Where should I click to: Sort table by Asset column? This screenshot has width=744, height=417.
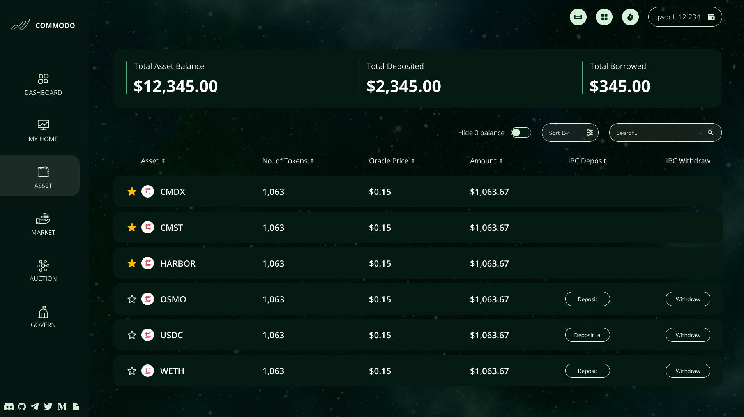(153, 161)
